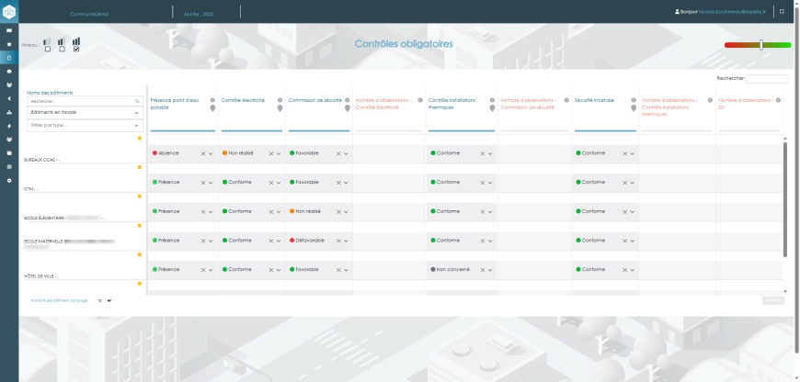The image size is (800, 382).
Task: Open the buildings-per-page selector showing 10
Action: point(104,301)
